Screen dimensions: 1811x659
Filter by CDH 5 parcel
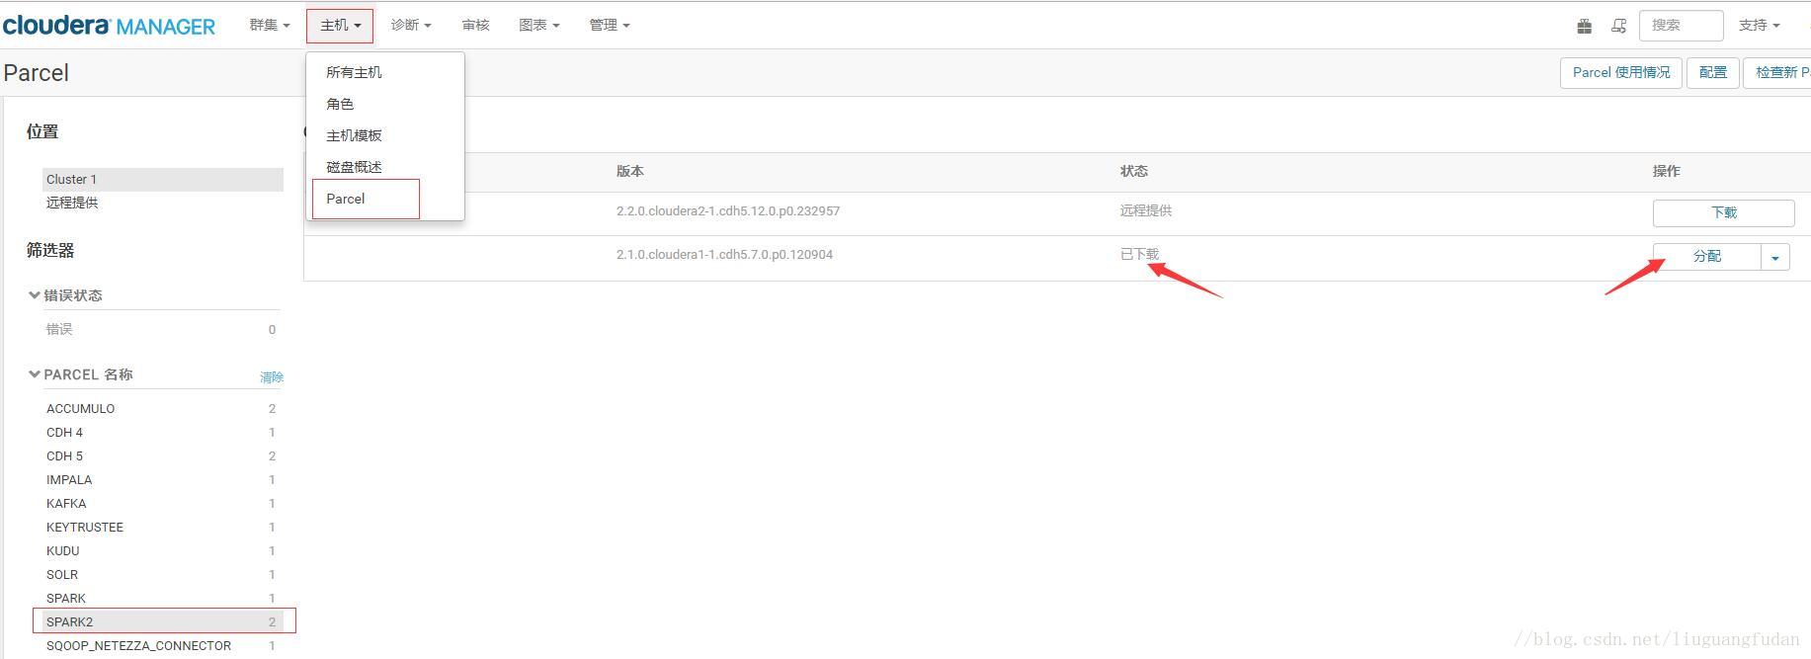pyautogui.click(x=161, y=456)
